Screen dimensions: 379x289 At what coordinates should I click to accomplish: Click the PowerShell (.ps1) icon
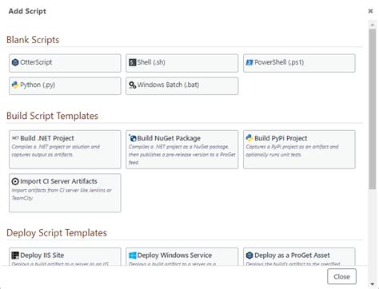[249, 62]
